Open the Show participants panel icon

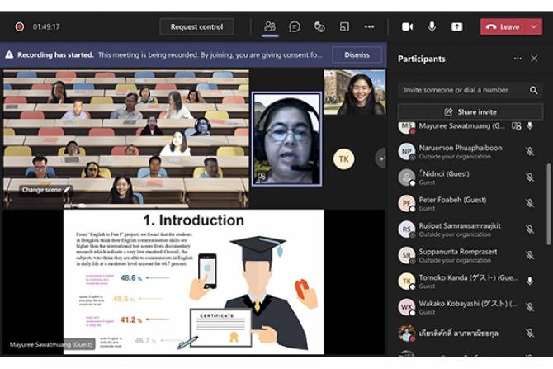[269, 26]
